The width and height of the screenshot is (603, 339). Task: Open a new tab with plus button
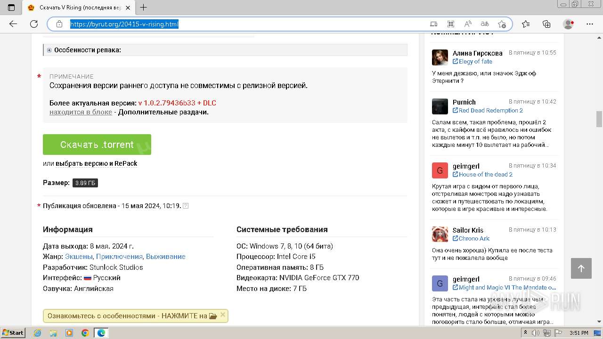click(144, 8)
